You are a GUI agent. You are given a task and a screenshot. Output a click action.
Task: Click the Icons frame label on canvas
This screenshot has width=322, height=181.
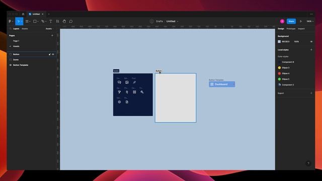(x=116, y=71)
